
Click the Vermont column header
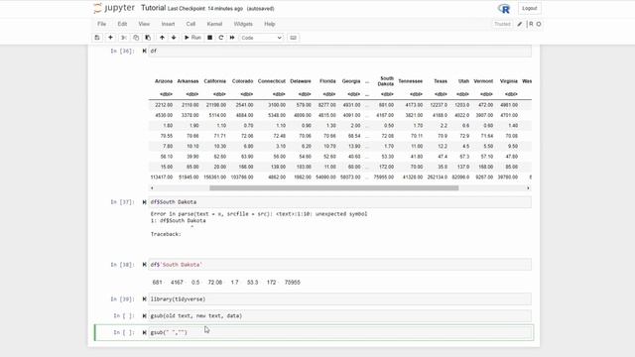(x=483, y=81)
